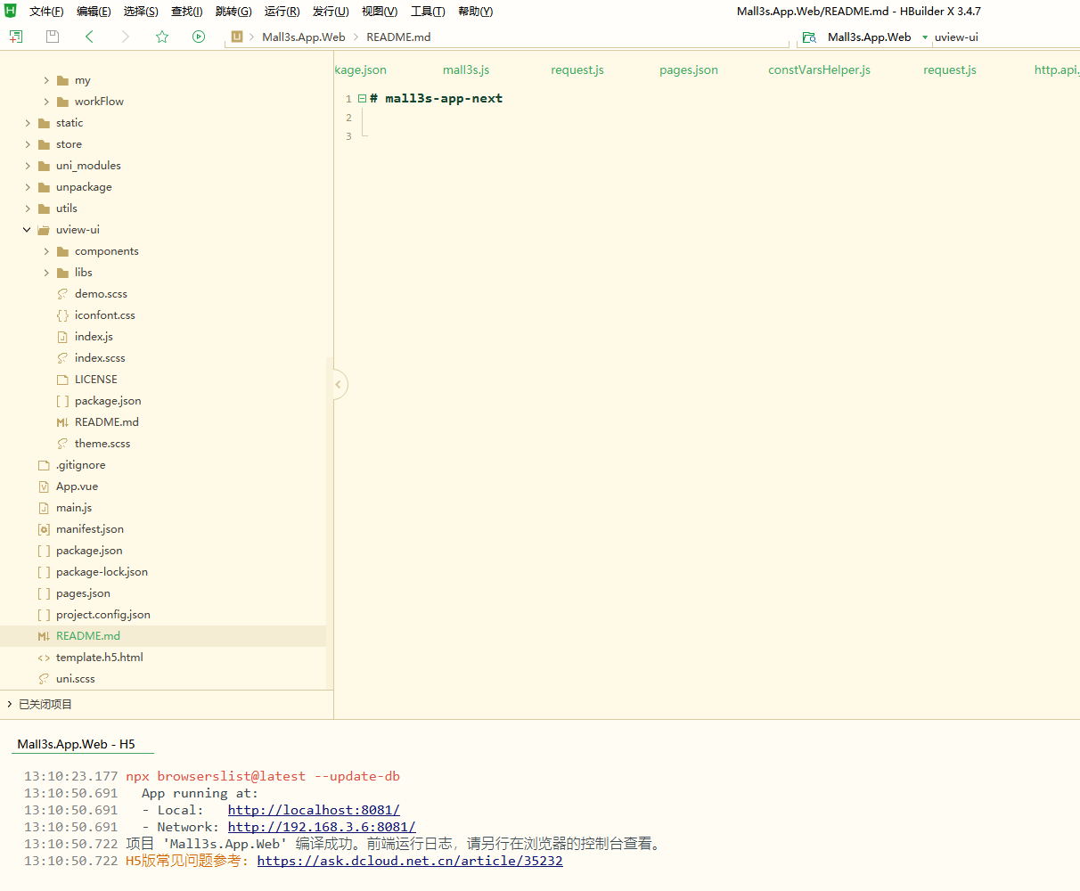Open the 视图(V) menu
The height and width of the screenshot is (891, 1080).
coord(380,12)
